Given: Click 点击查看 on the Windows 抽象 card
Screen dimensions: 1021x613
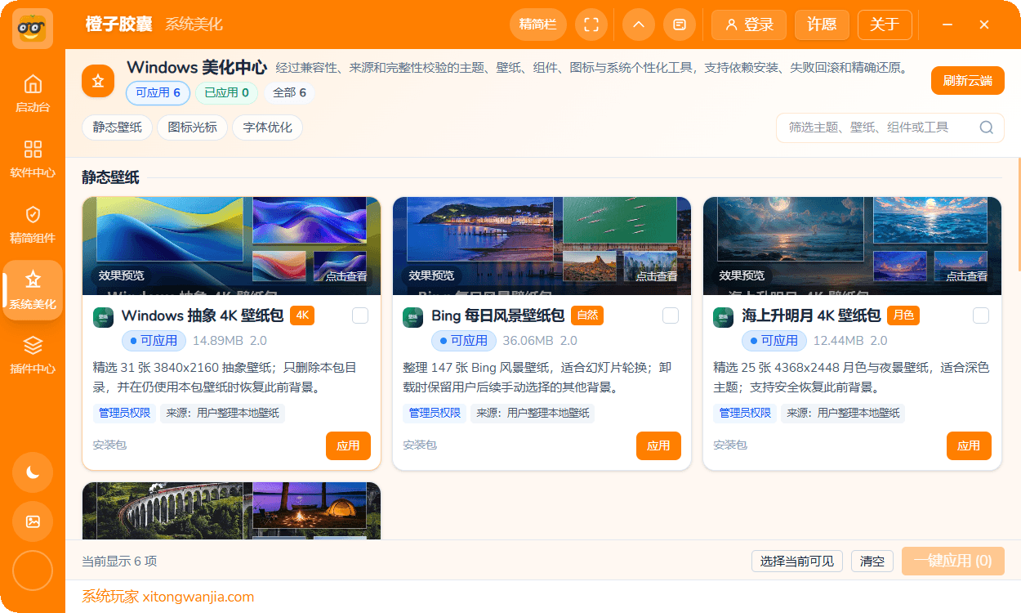Looking at the screenshot, I should click(x=346, y=276).
